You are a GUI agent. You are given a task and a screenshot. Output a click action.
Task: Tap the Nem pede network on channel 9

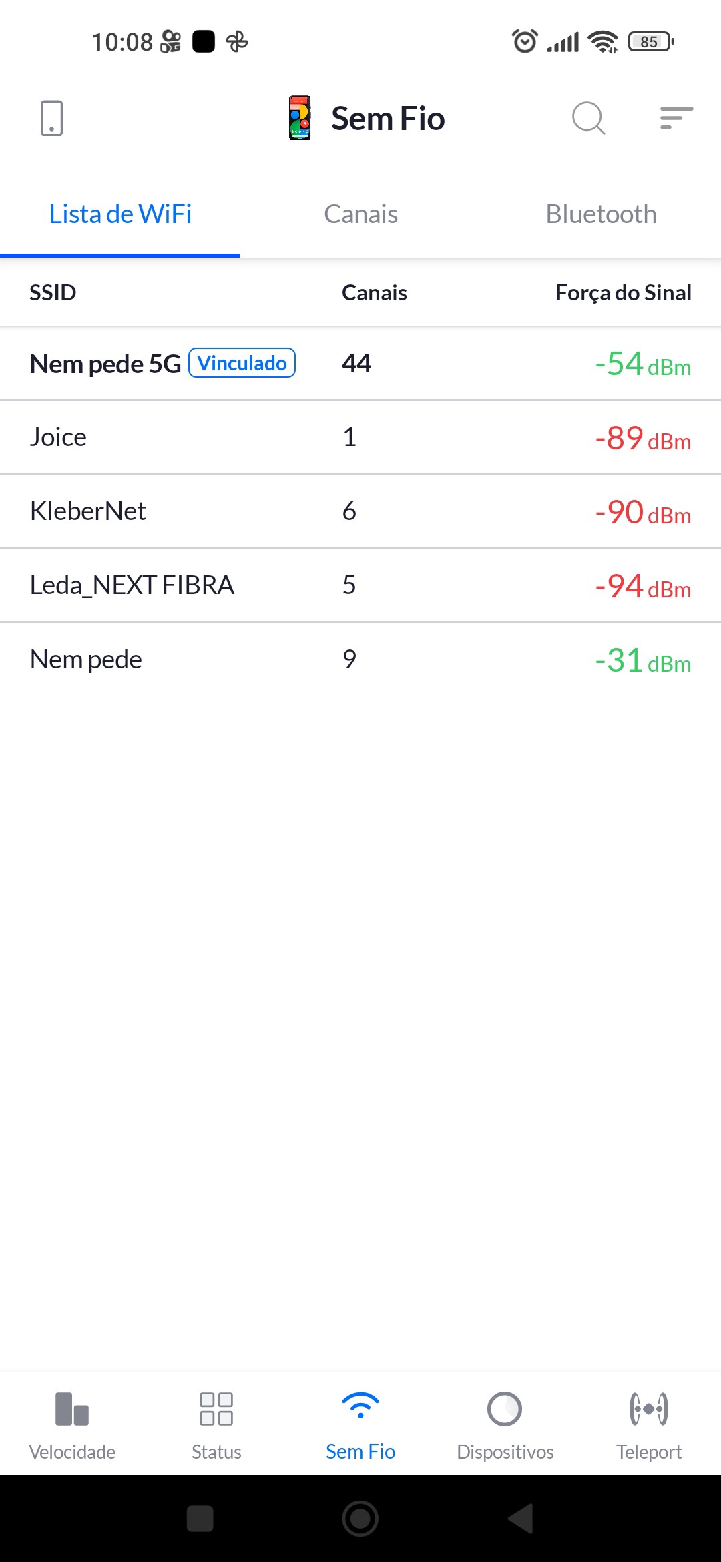coord(360,660)
